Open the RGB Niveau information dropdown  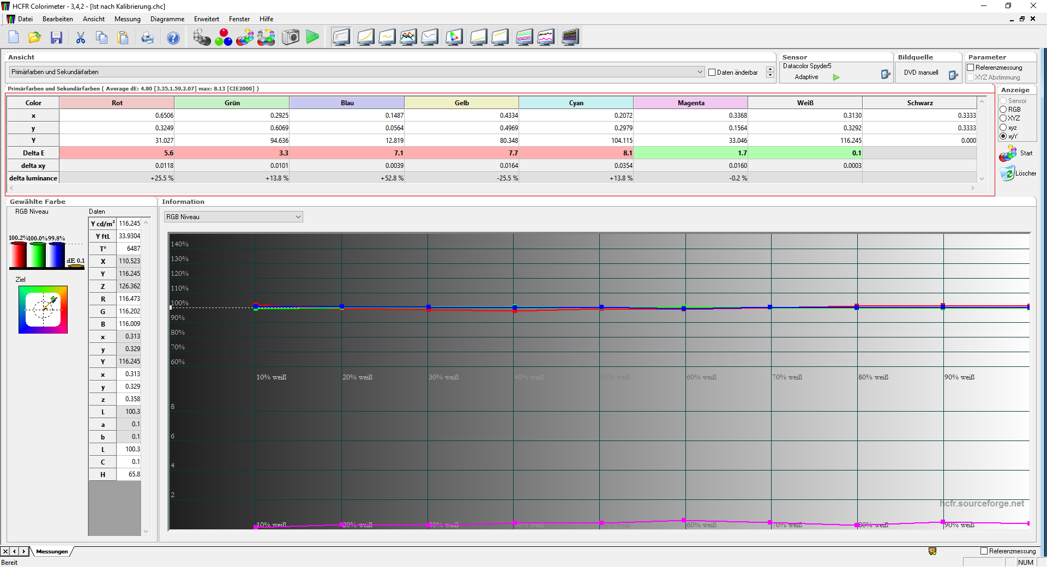point(298,217)
